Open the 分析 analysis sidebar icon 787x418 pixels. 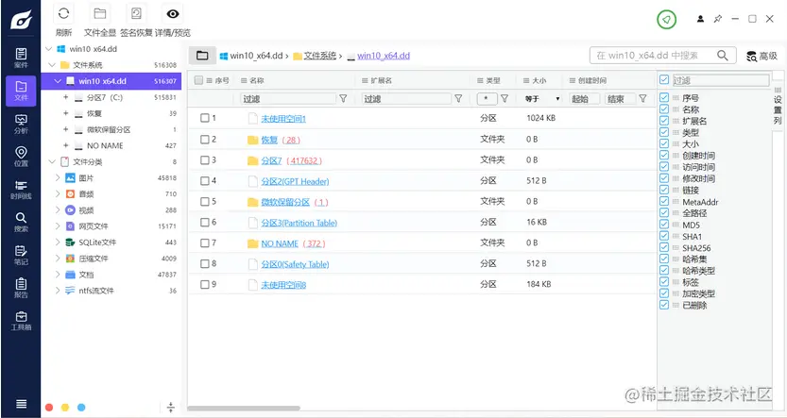(21, 124)
